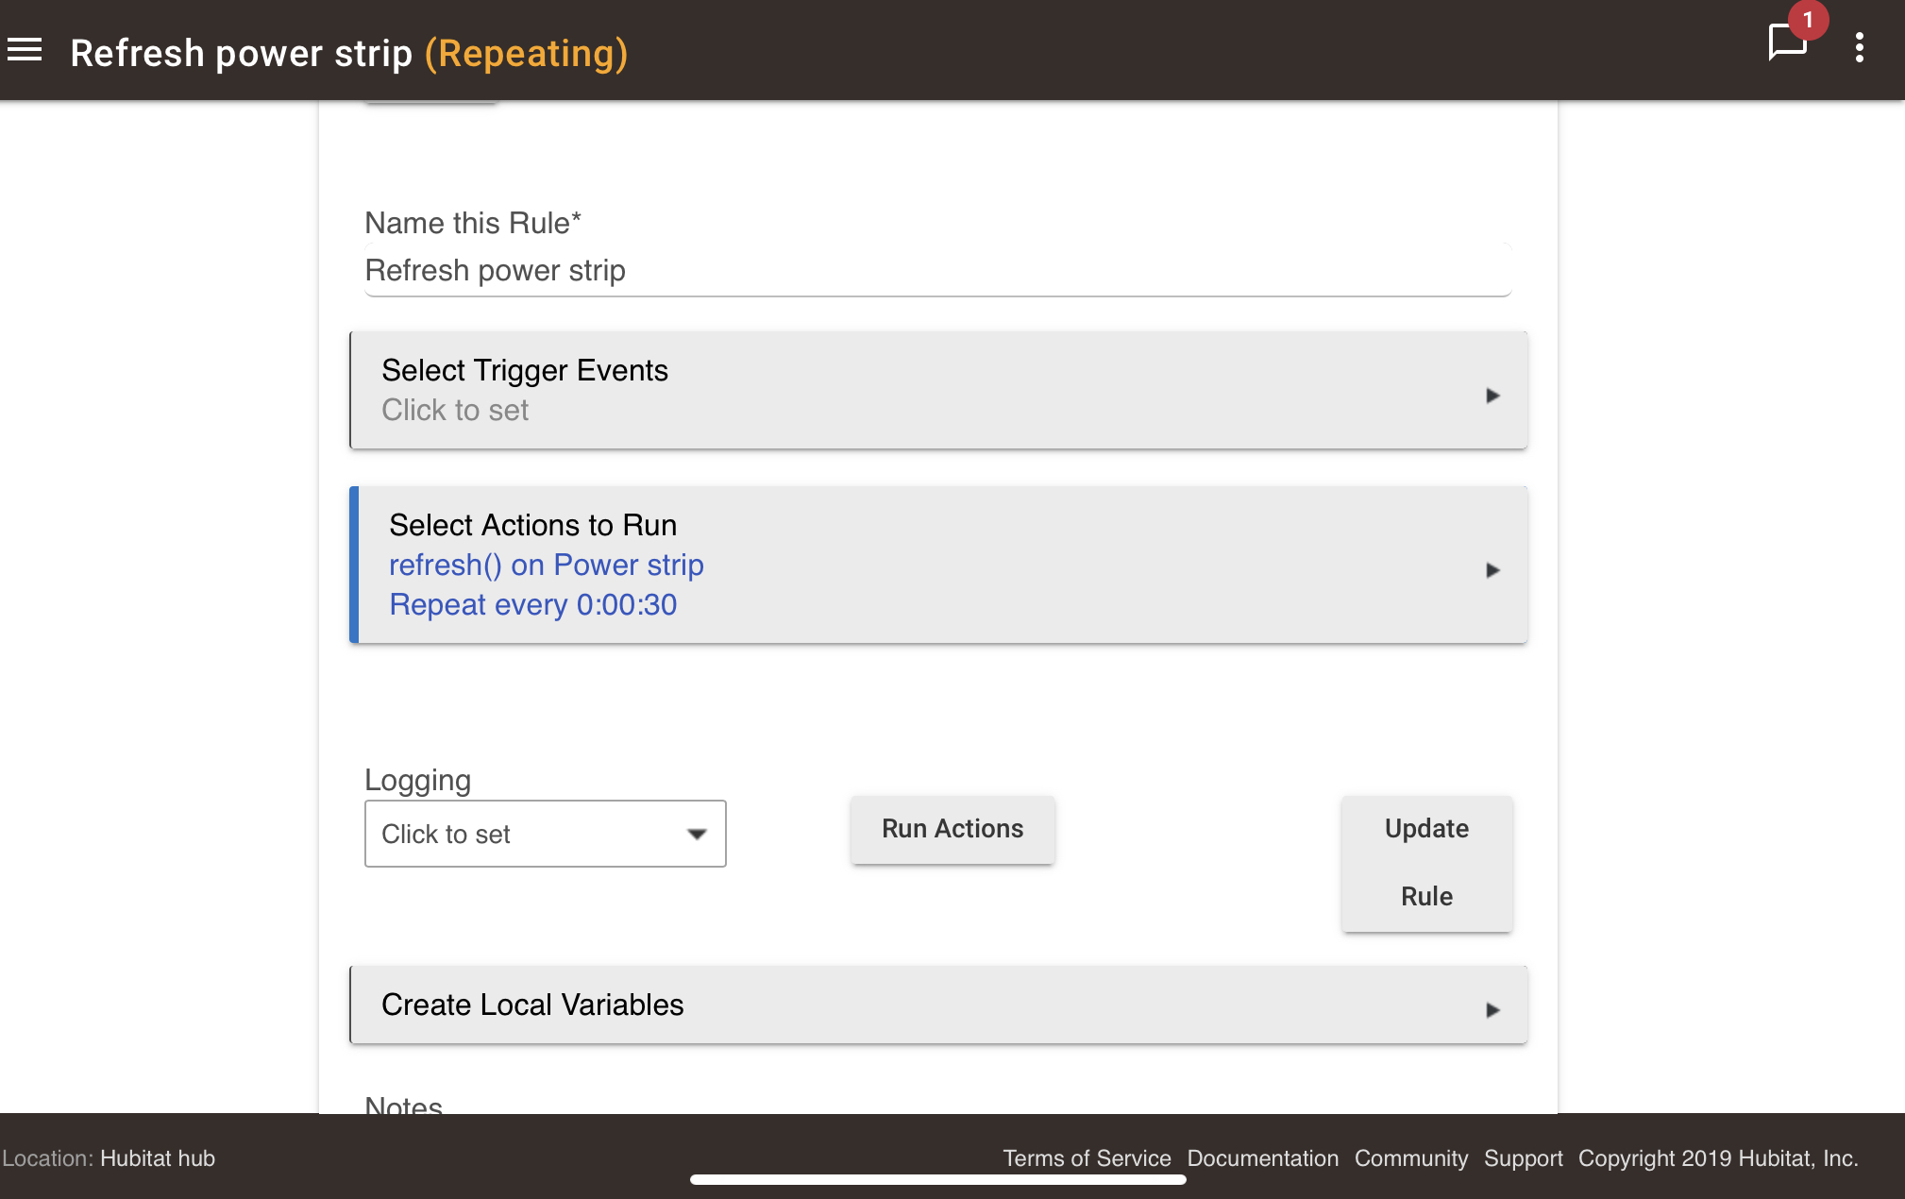Open the Logging dropdown

[x=545, y=834]
